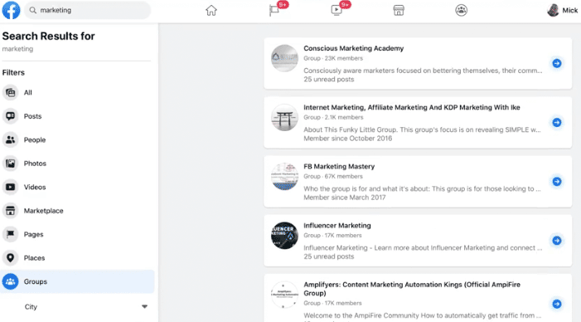
Task: Open the Conscious Marketing Academy title link
Action: [354, 48]
